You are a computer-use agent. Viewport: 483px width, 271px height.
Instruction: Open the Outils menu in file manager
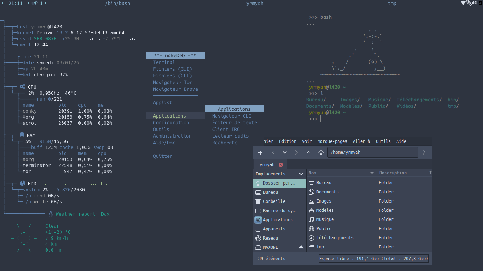coord(383,141)
